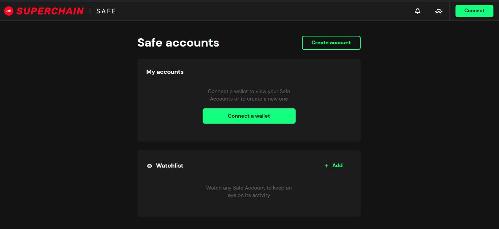The image size is (499, 229).
Task: Click the divider between SUPERCHAIN and SAFE
Action: tap(90, 11)
